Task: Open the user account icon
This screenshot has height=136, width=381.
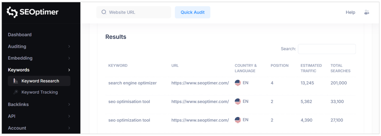Action: tap(367, 12)
